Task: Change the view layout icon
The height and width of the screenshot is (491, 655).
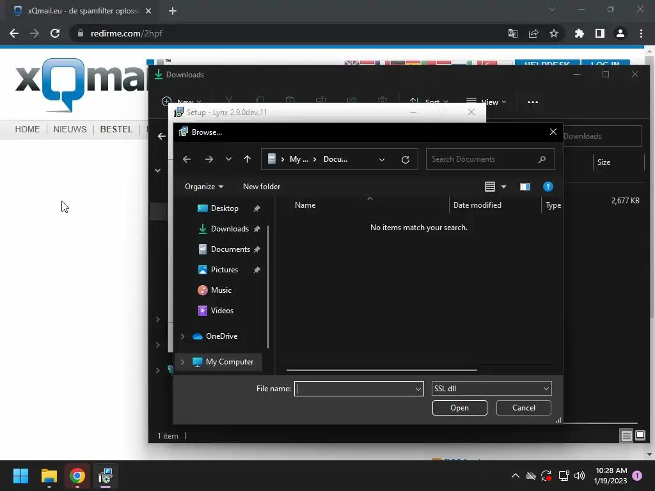Action: [489, 187]
